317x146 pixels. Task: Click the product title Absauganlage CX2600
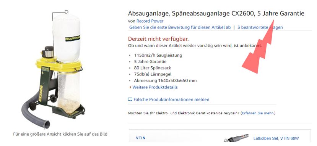point(216,13)
